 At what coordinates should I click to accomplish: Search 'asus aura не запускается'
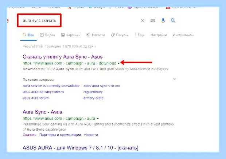tap(43, 92)
